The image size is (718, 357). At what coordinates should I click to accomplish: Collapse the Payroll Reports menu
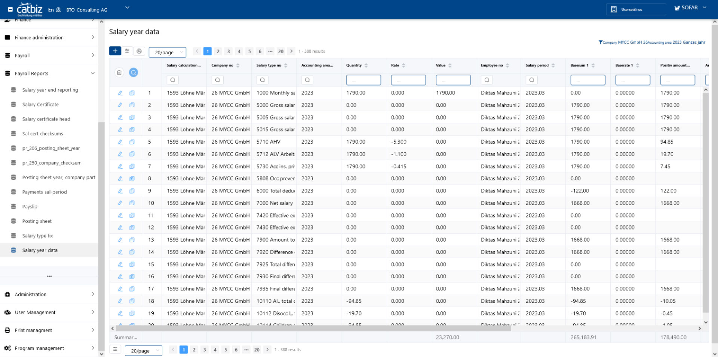(x=49, y=73)
